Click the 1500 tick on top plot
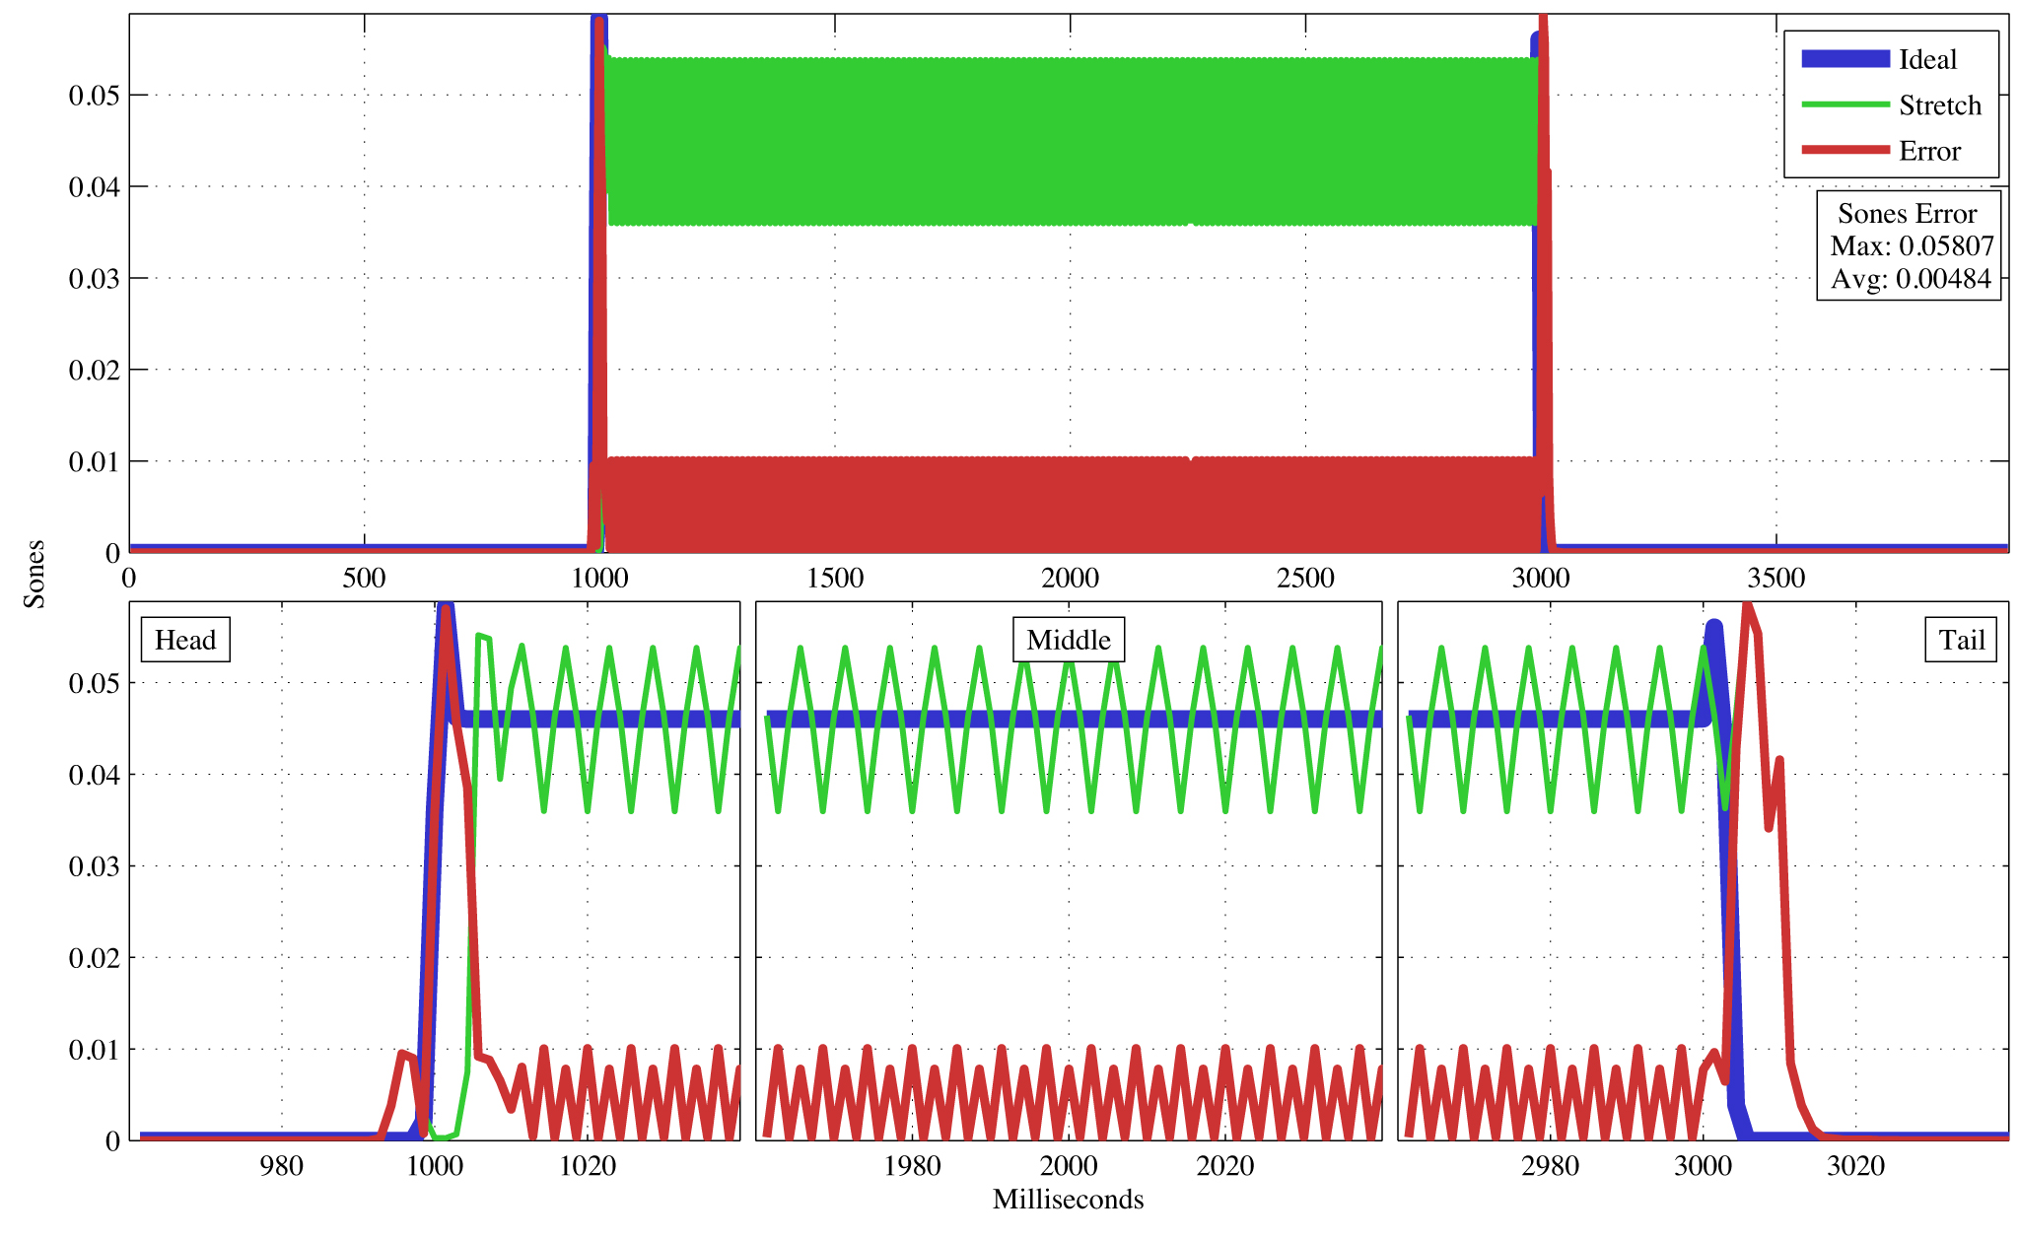The height and width of the screenshot is (1240, 2019). point(835,578)
